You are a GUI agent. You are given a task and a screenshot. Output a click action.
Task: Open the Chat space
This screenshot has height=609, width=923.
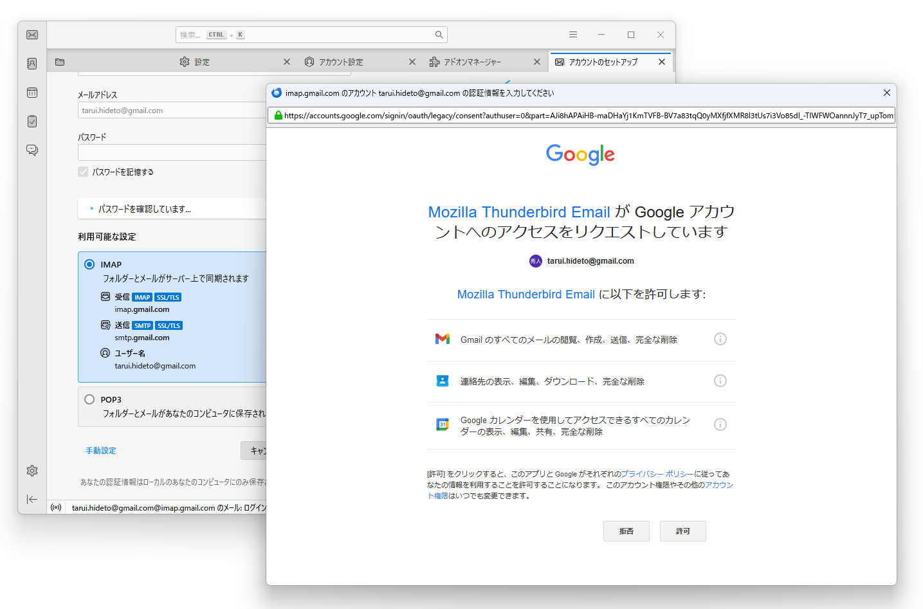[x=32, y=149]
